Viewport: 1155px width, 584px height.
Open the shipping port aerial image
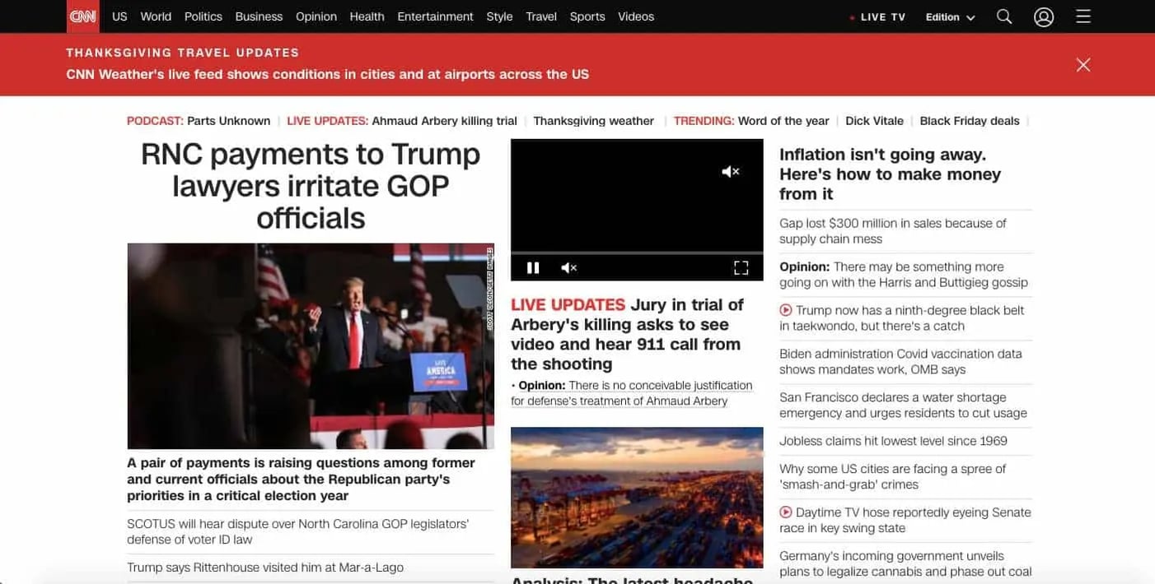[637, 497]
